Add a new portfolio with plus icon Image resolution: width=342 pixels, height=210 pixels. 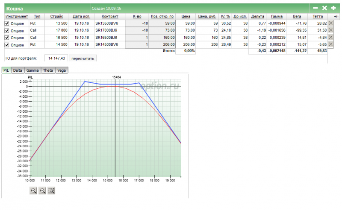tap(333, 8)
